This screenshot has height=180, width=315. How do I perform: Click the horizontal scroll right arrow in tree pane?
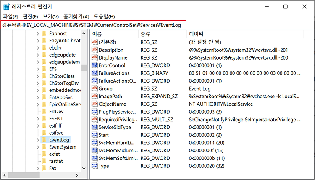pos(77,175)
